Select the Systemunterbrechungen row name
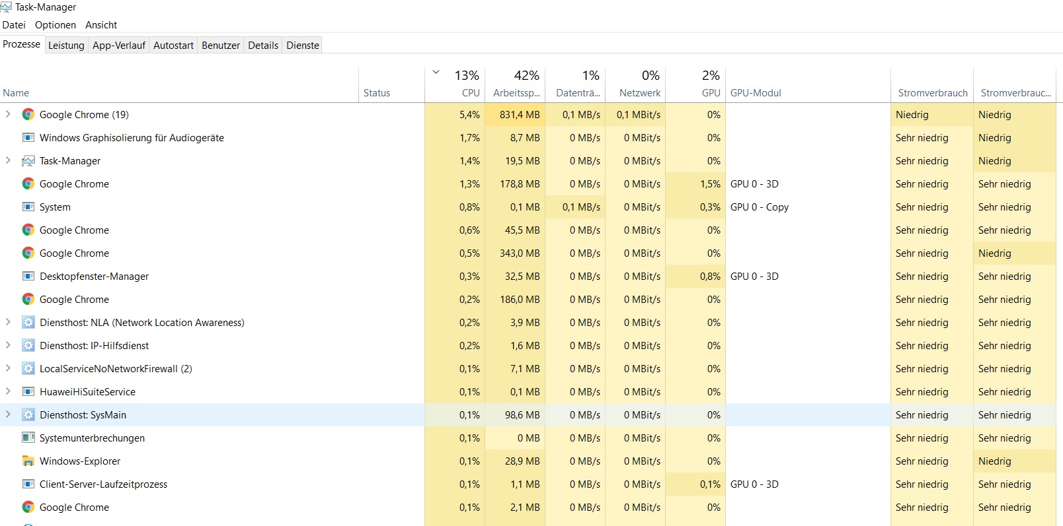The width and height of the screenshot is (1063, 526). [x=92, y=438]
